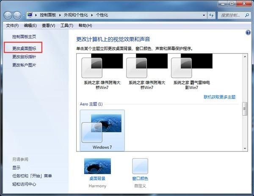
Task: Open 窗口颜色 color settings
Action: (x=140, y=173)
